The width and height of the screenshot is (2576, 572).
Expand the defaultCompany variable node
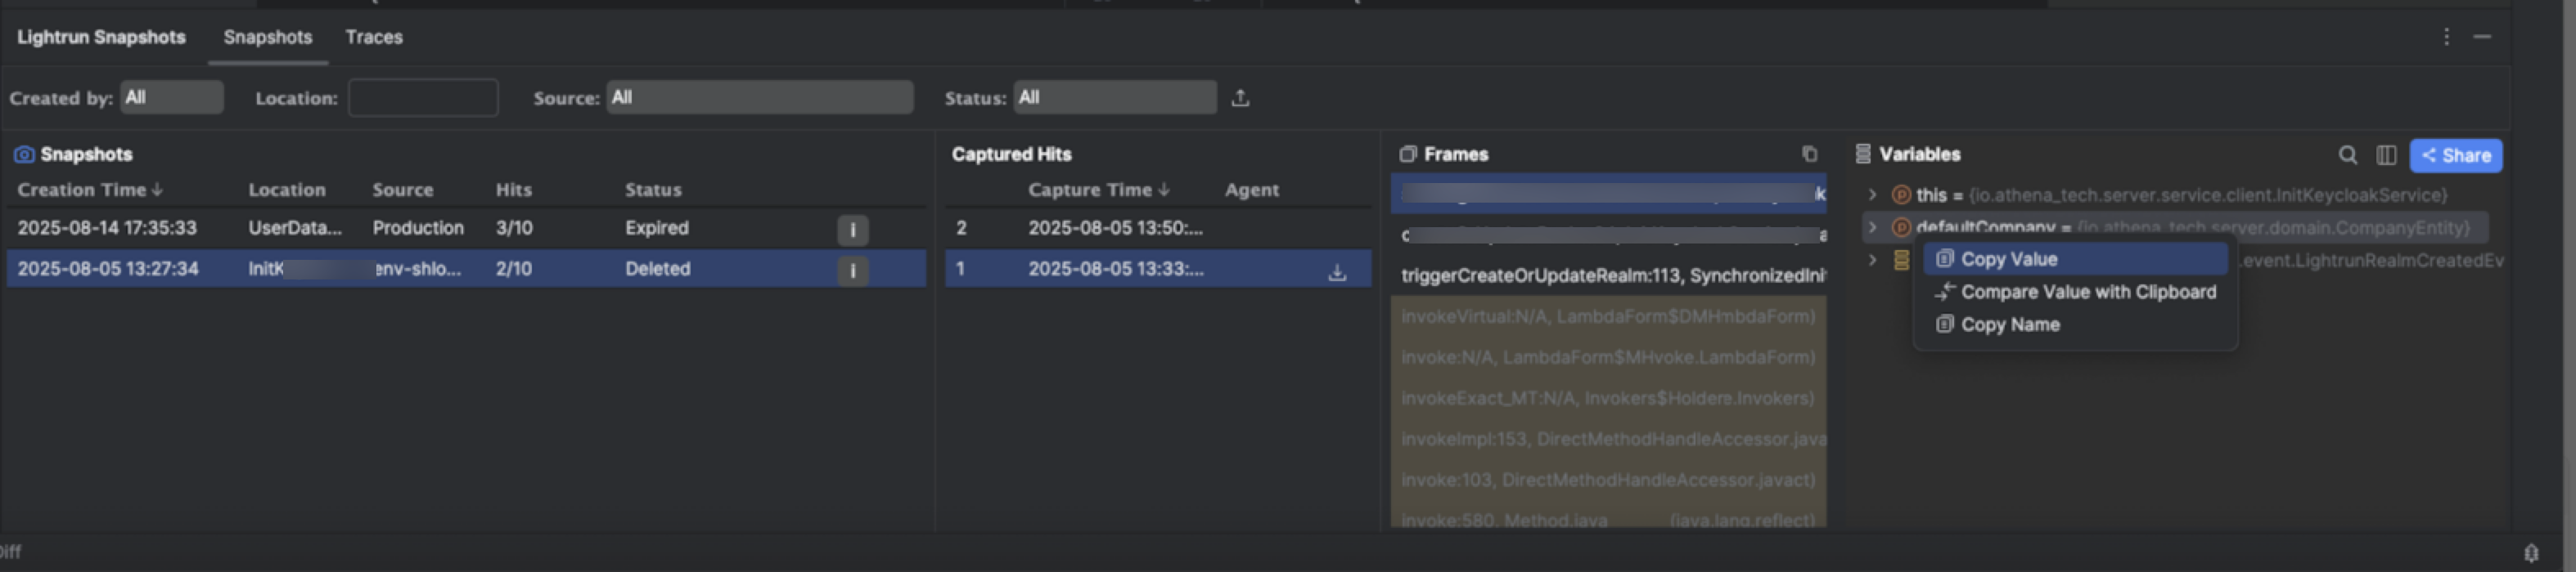click(x=1872, y=228)
